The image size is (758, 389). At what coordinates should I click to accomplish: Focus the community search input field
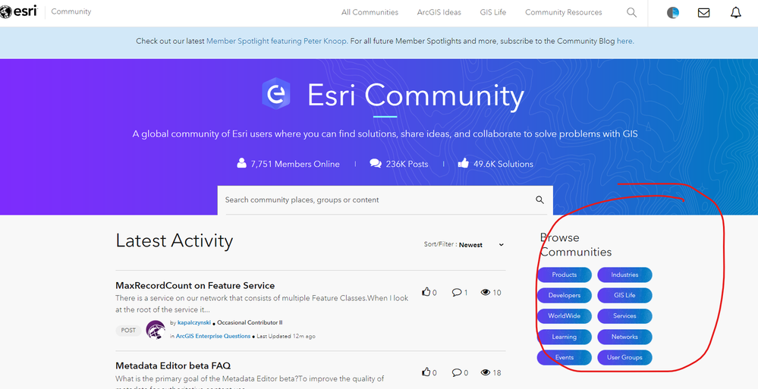click(x=377, y=199)
